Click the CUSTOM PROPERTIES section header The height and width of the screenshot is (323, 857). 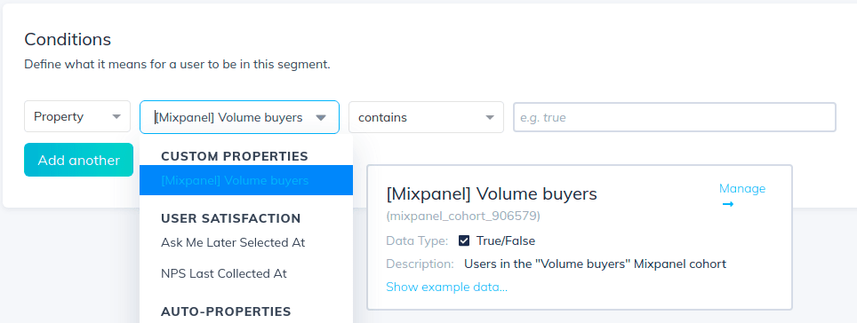click(235, 156)
